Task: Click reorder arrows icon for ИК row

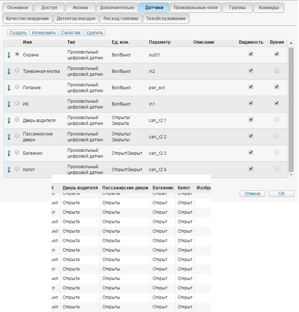Action: pyautogui.click(x=9, y=104)
